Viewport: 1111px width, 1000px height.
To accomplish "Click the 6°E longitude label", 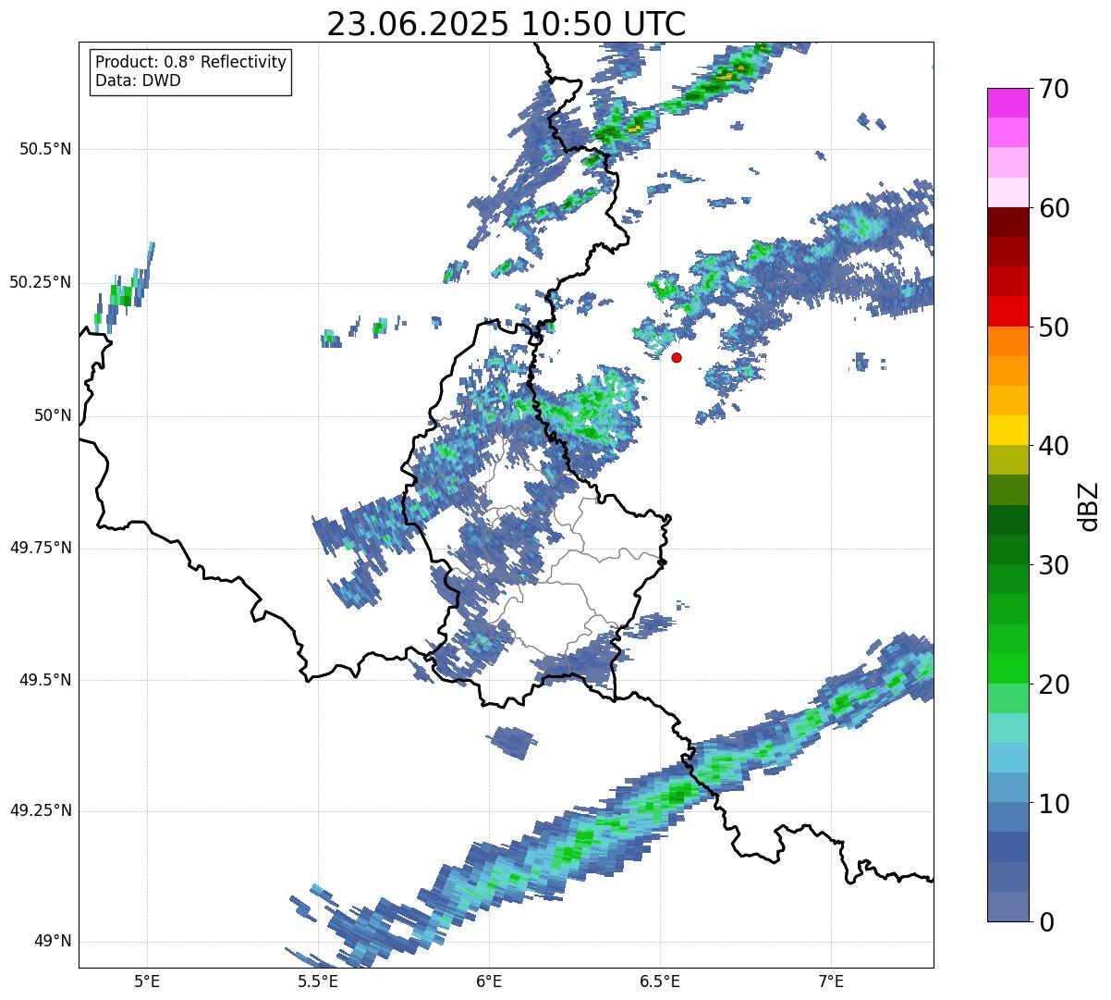I will (489, 981).
